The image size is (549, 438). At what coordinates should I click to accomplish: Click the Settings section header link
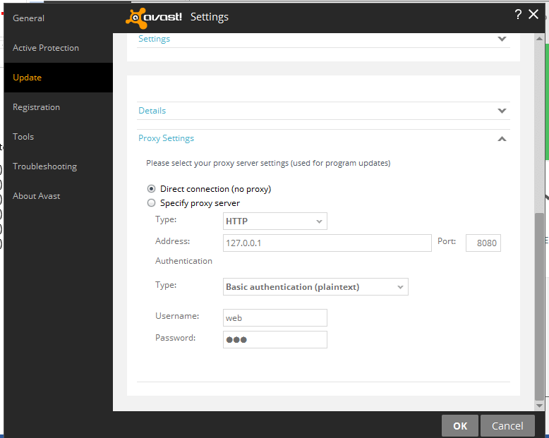coord(154,39)
